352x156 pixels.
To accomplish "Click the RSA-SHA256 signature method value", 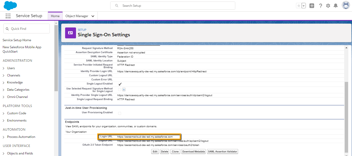I will coord(125,48).
